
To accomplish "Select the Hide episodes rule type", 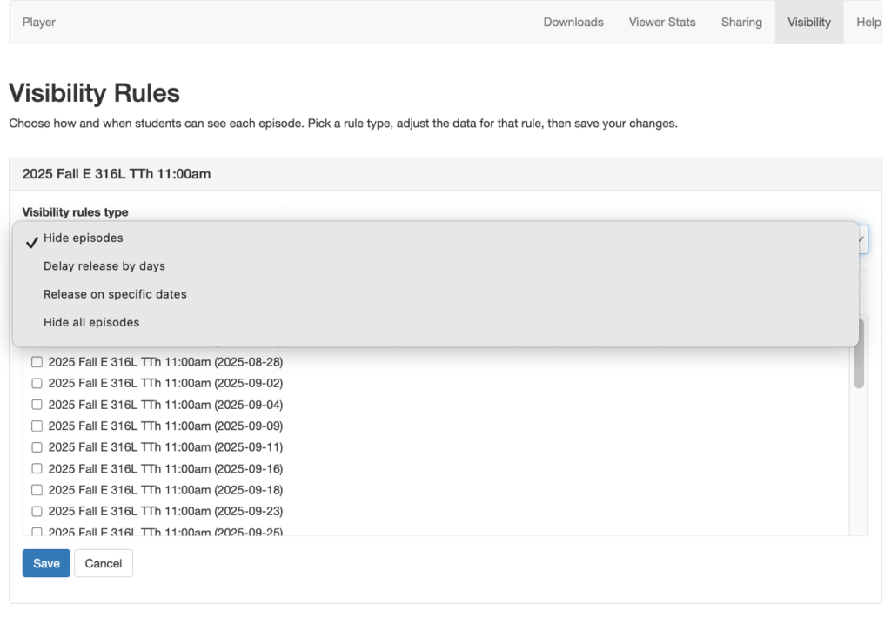I will pyautogui.click(x=83, y=237).
